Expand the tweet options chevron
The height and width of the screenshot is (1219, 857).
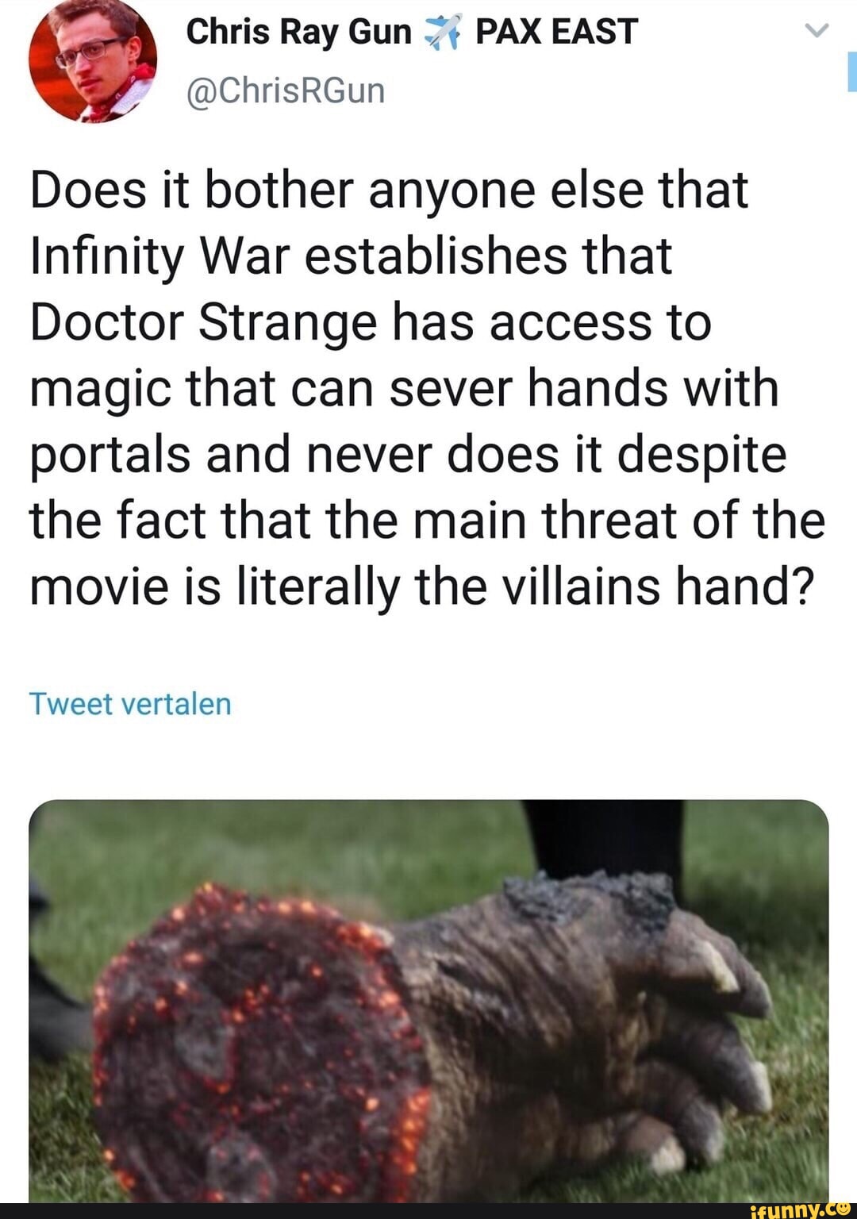pyautogui.click(x=817, y=31)
